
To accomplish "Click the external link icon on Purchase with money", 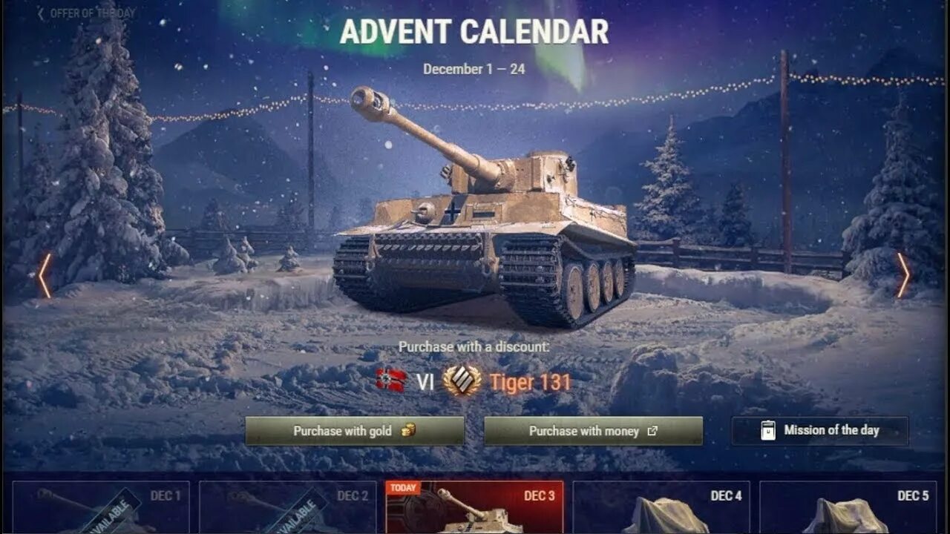I will click(652, 431).
